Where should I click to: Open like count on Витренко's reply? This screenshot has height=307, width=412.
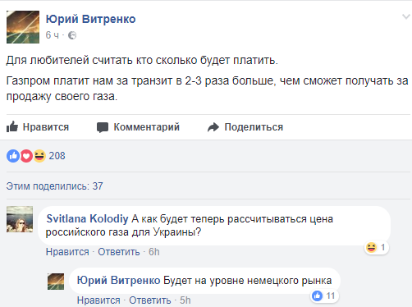click(x=324, y=296)
